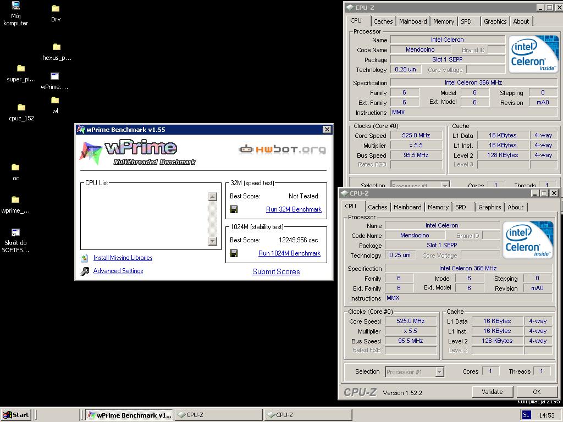This screenshot has width=563, height=422.
Task: Click the 12249,956 sec best score
Action: coord(298,240)
